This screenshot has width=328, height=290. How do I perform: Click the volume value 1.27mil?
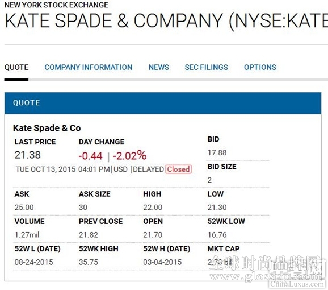pyautogui.click(x=27, y=235)
